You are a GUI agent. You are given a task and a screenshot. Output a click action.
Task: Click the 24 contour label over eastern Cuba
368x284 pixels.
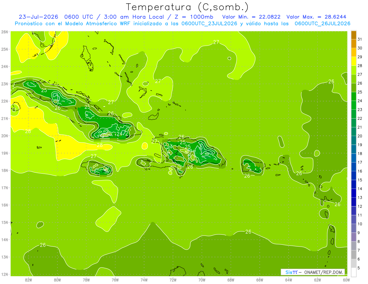[120, 134]
